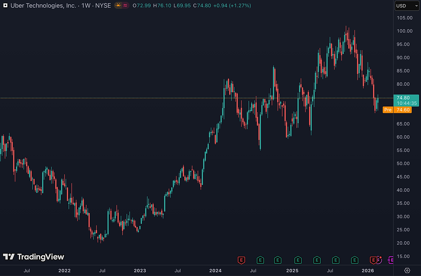The width and height of the screenshot is (421, 276).
Task: Click the 60.00 price axis label
Action: 403,137
